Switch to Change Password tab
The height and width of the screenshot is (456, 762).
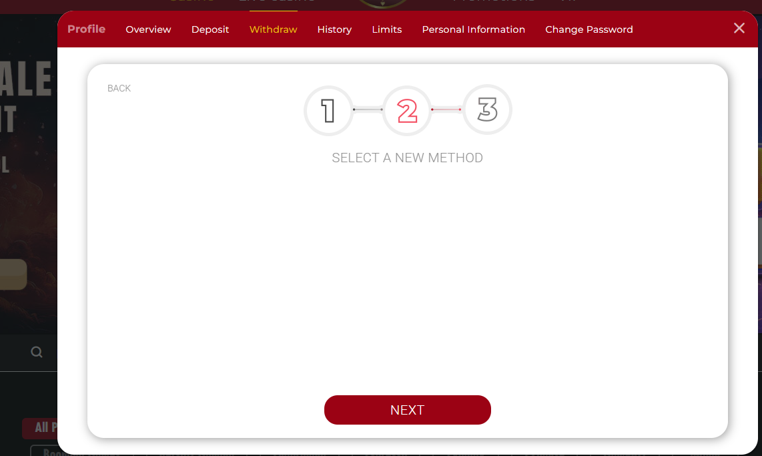click(589, 29)
